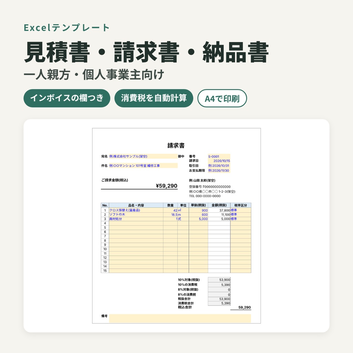Select the 件名 field with 補修工事 text
The image size is (353, 353).
143,166
